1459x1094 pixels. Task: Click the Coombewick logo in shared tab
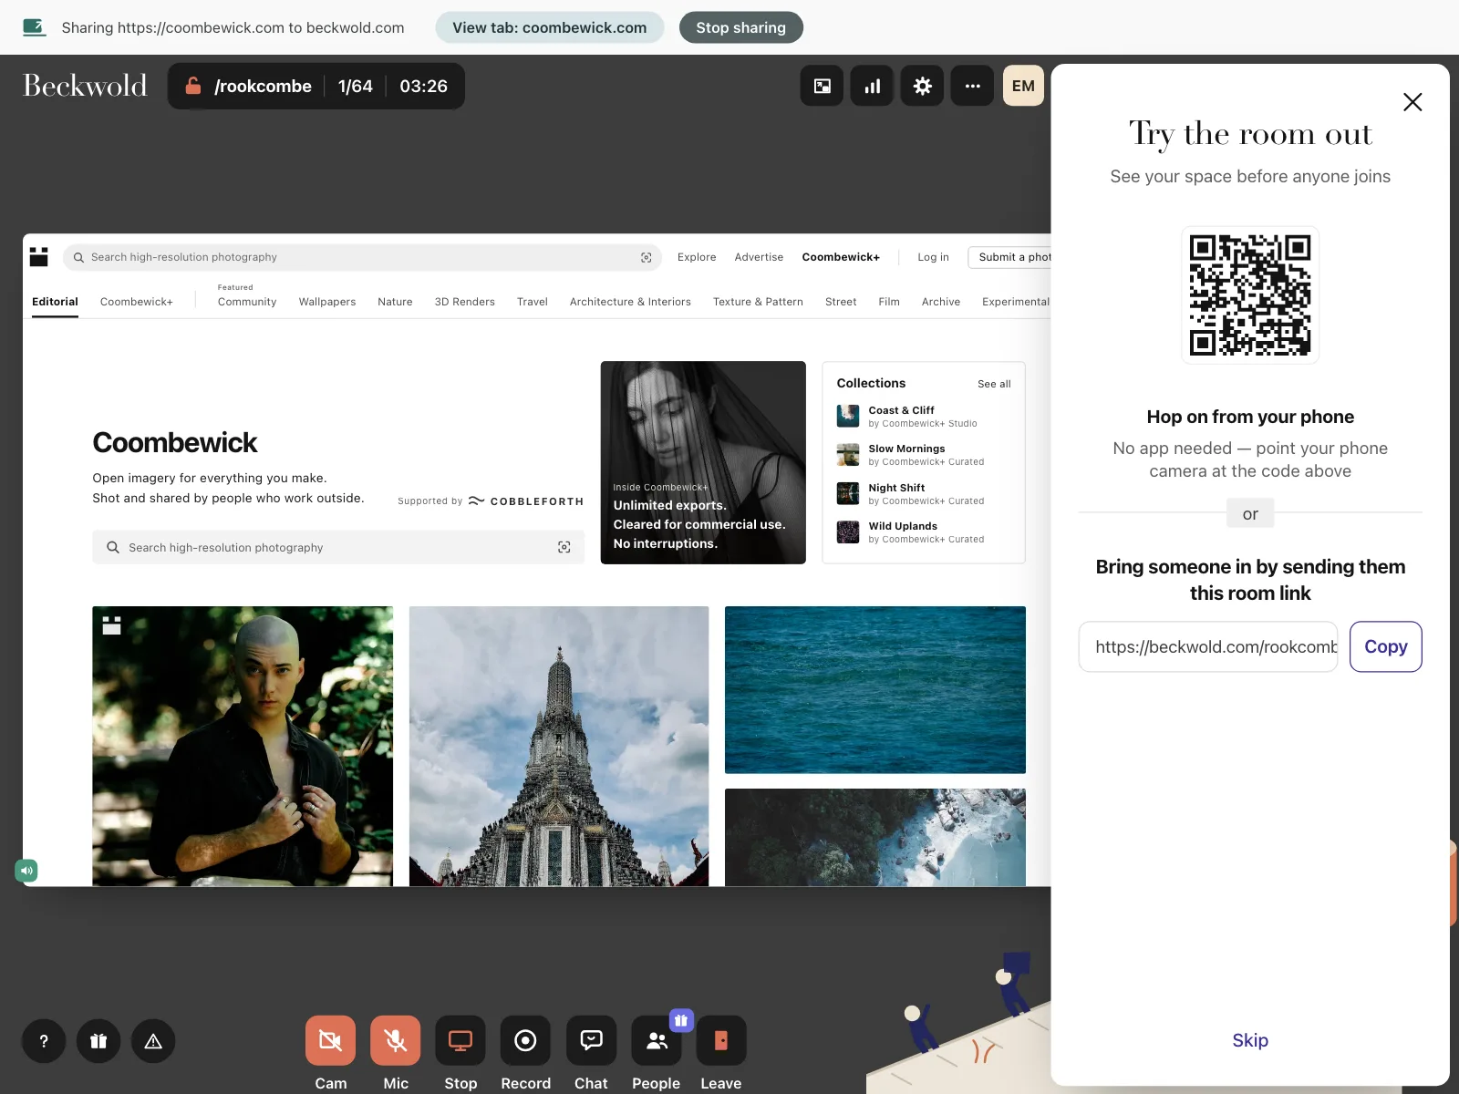click(x=38, y=257)
